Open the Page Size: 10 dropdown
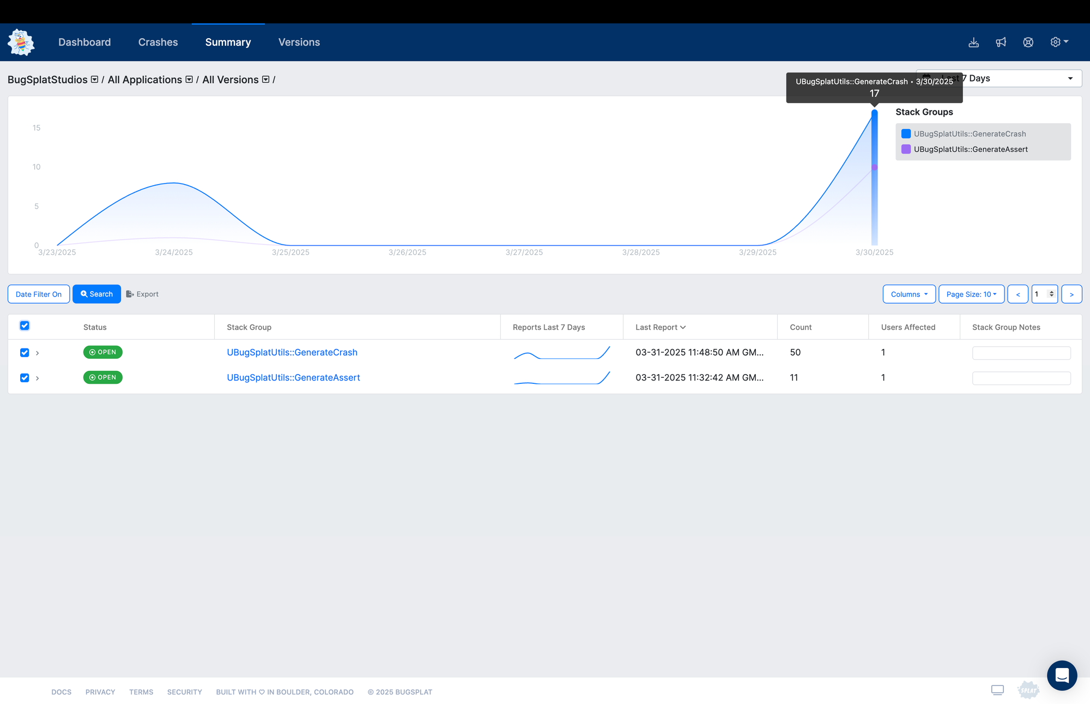The width and height of the screenshot is (1090, 704). tap(971, 294)
